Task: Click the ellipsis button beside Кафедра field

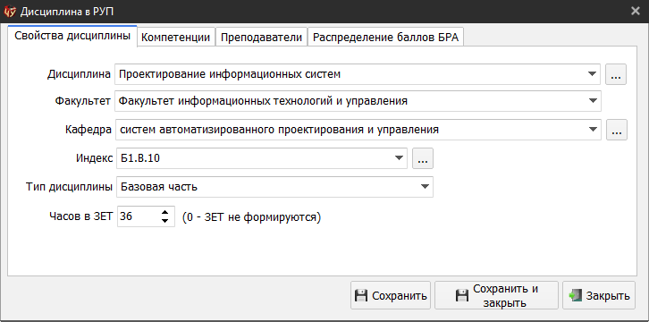Action: (x=617, y=130)
